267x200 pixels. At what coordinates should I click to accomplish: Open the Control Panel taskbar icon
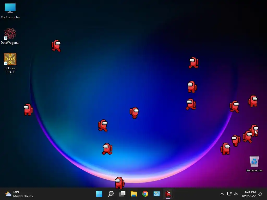[157, 194]
